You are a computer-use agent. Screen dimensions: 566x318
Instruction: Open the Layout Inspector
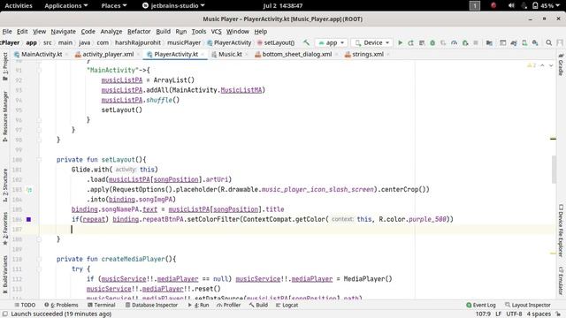[528, 305]
